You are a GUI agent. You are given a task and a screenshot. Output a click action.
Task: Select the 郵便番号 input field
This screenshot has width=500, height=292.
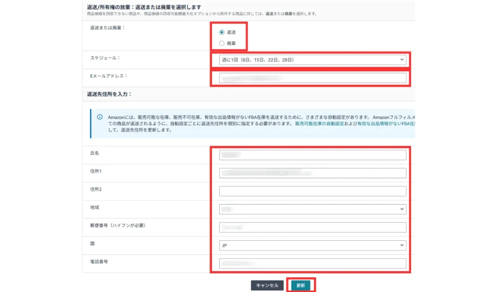pyautogui.click(x=312, y=227)
